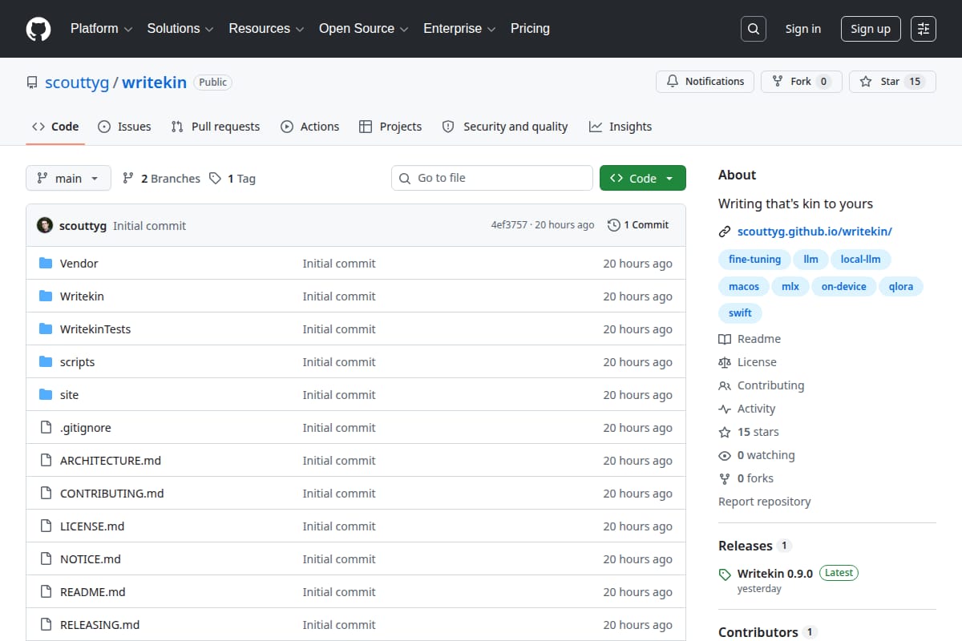Open the qlora topic tag

click(900, 287)
